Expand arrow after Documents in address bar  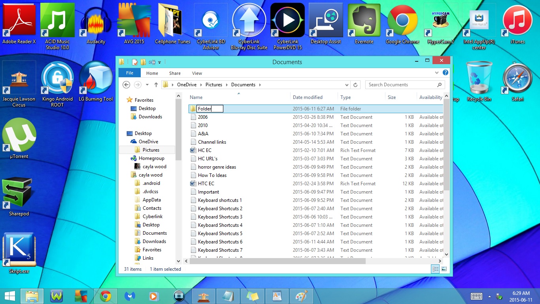click(x=260, y=85)
